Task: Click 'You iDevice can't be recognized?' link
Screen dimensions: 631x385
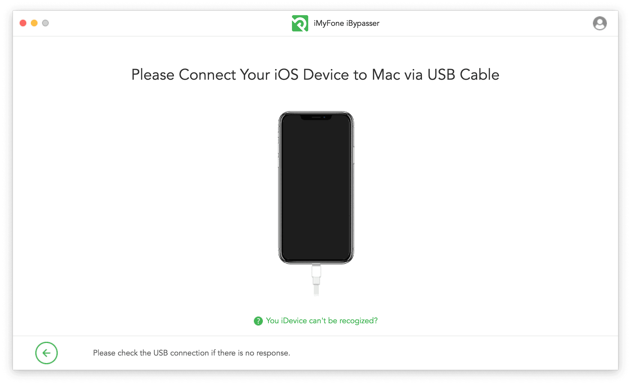Action: [315, 321]
